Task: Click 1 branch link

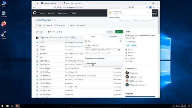Action: coord(52,32)
